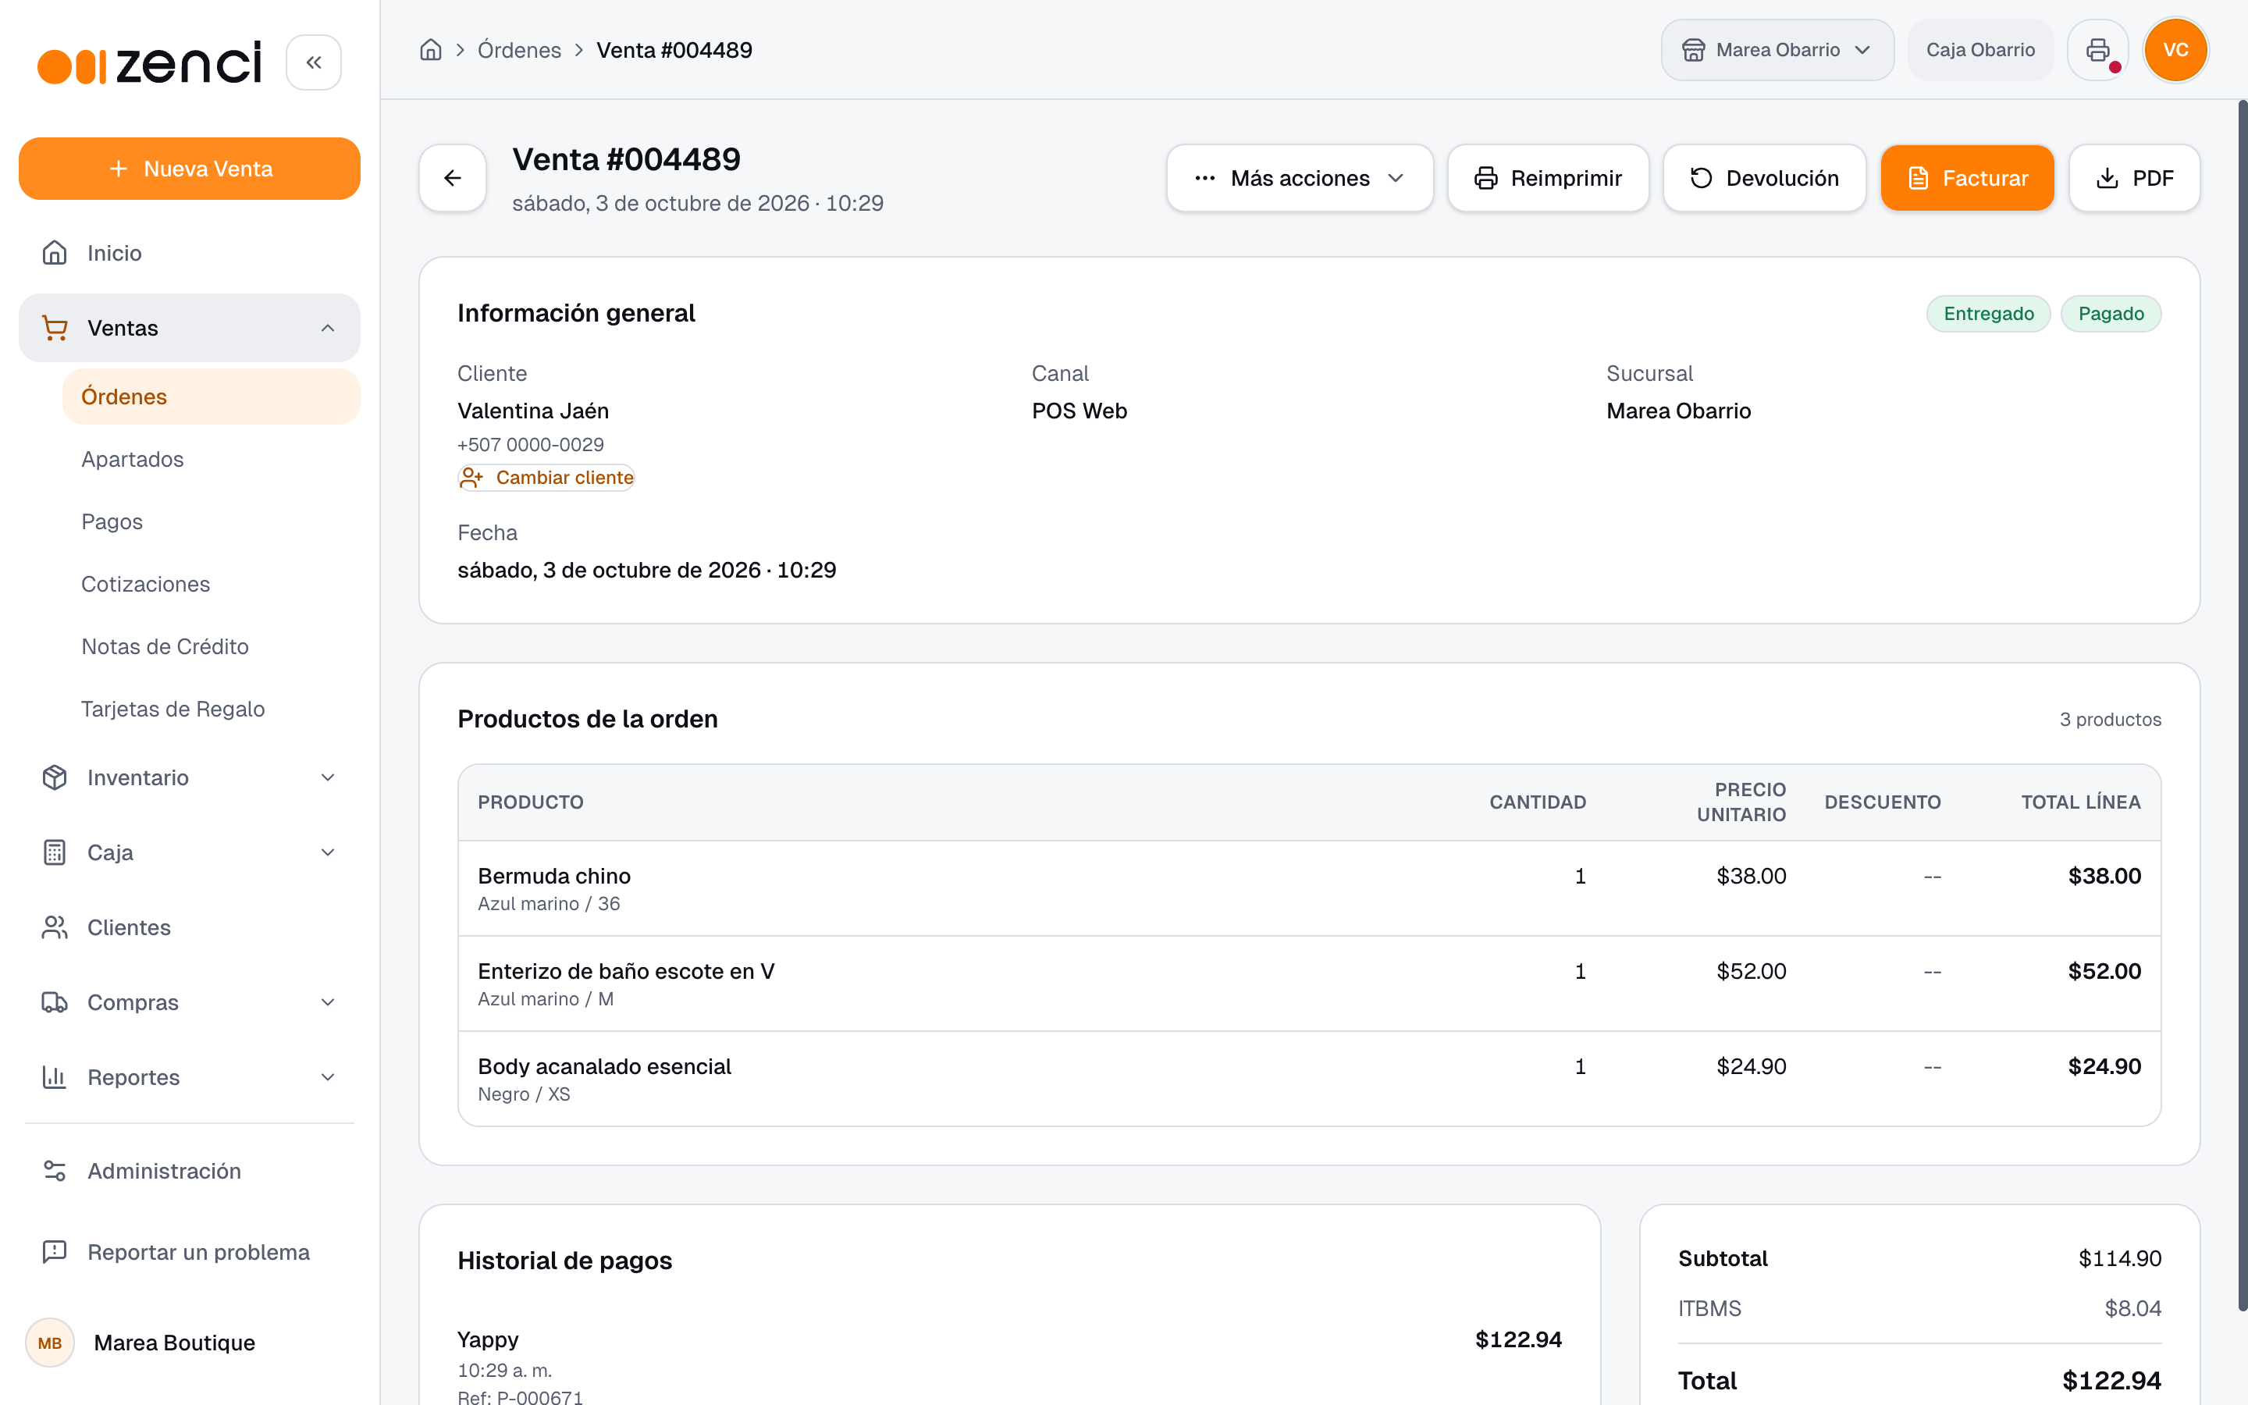Image resolution: width=2248 pixels, height=1405 pixels.
Task: Open the VC user avatar menu
Action: tap(2175, 50)
